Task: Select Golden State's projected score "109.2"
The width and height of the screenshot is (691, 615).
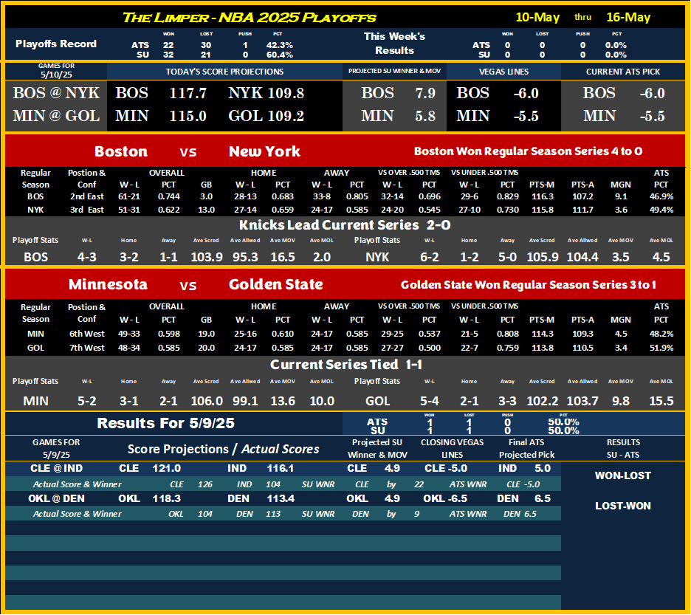Action: click(x=286, y=116)
